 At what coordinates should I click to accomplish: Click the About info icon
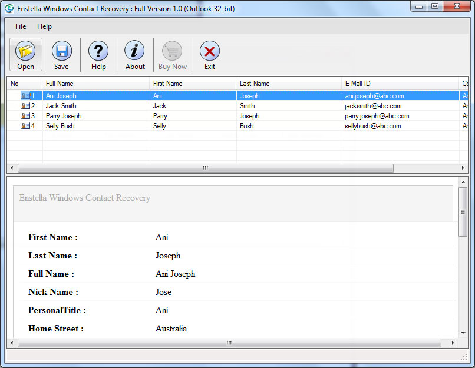pos(135,51)
